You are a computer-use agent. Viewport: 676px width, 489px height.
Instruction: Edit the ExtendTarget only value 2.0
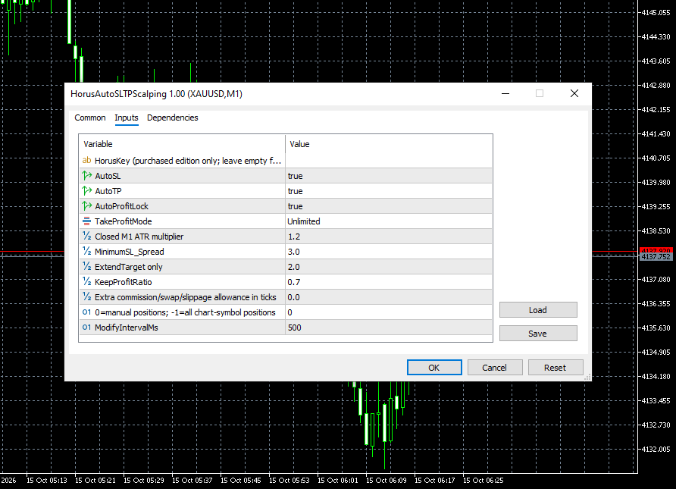coord(389,267)
